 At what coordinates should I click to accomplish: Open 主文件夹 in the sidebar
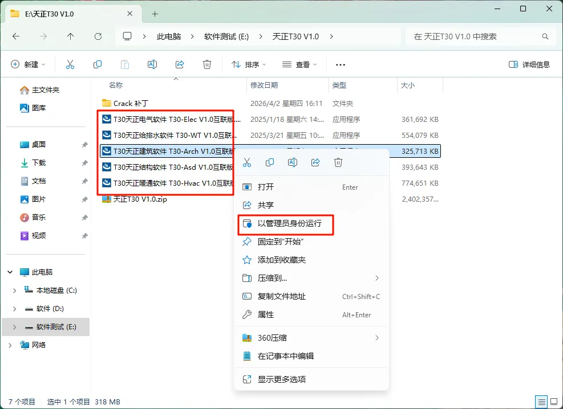pyautogui.click(x=46, y=90)
